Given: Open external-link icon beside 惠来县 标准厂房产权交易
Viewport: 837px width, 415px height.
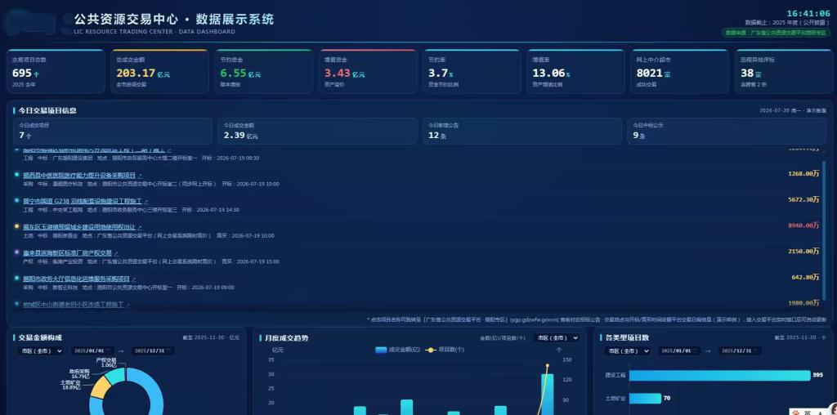Looking at the screenshot, I should (x=116, y=253).
